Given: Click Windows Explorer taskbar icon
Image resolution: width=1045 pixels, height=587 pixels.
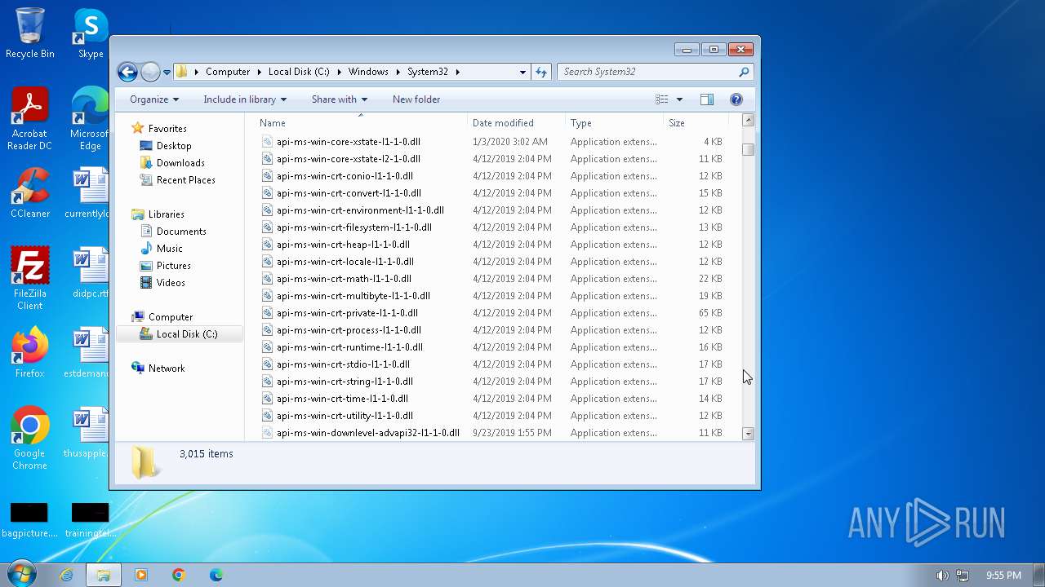Looking at the screenshot, I should (104, 575).
